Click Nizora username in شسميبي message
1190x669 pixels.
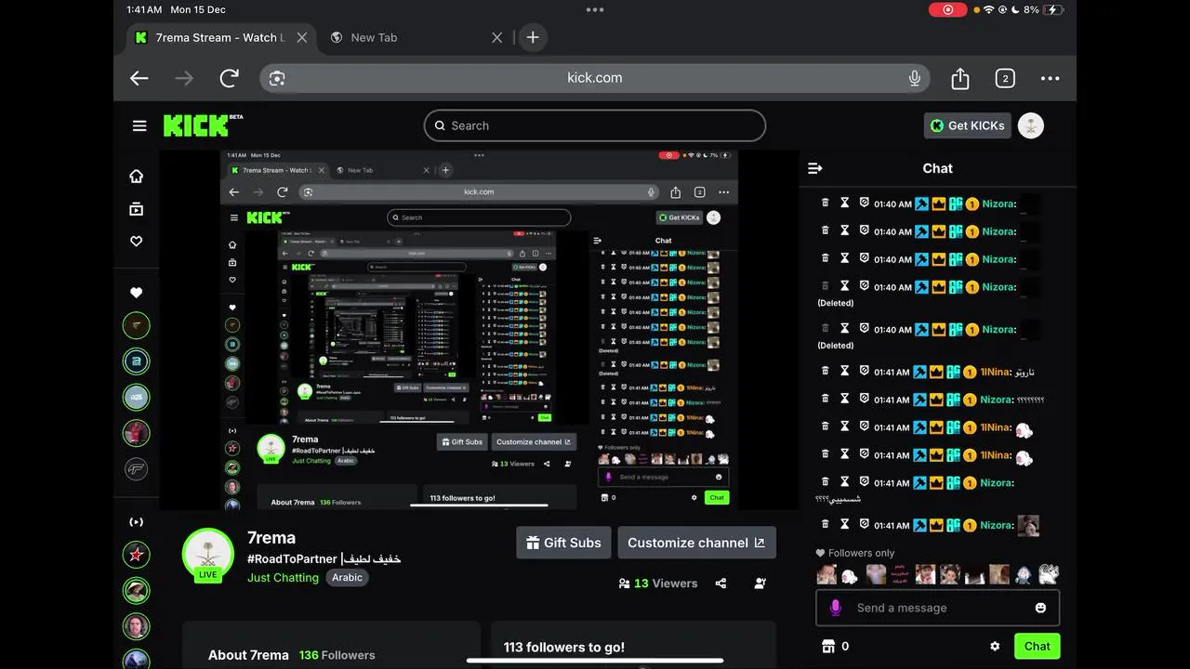(x=997, y=483)
